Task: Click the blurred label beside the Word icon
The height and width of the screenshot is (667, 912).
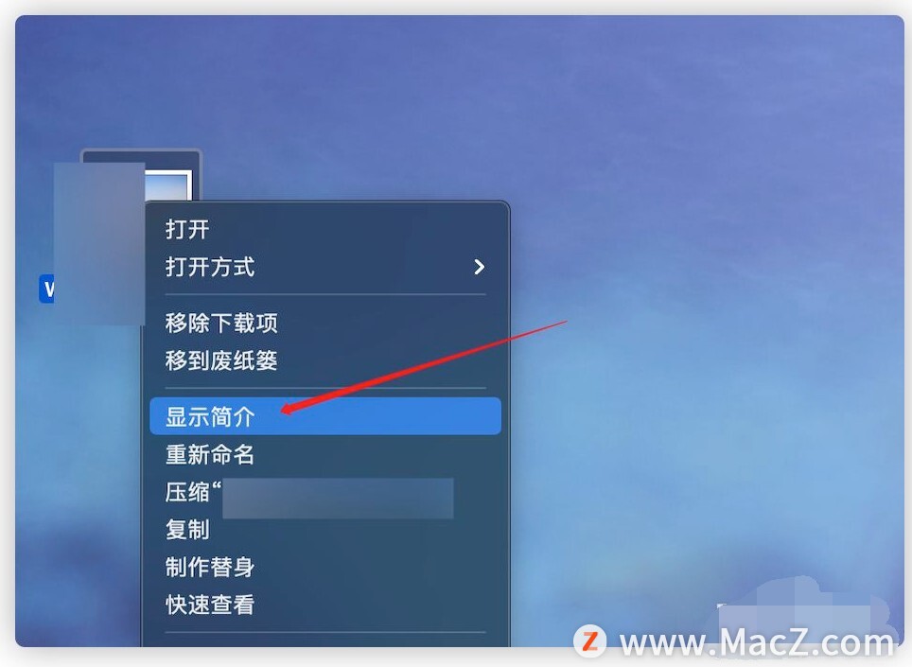Action: pyautogui.click(x=99, y=244)
